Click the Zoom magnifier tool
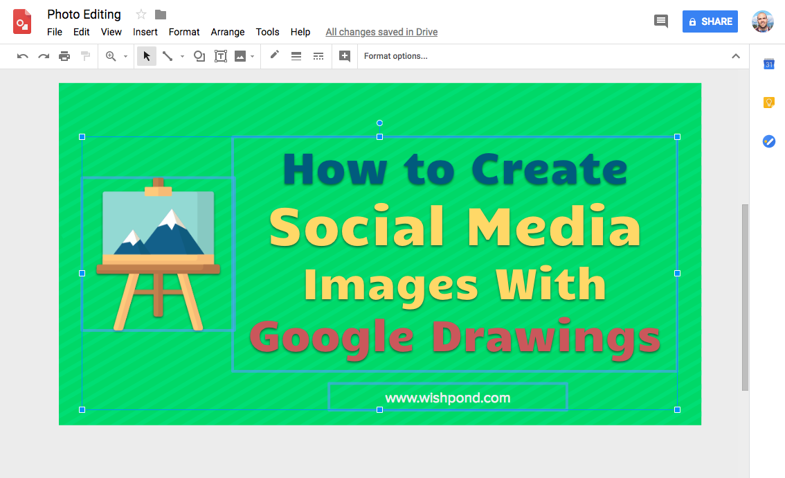Viewport: 785px width, 478px height. [x=111, y=56]
